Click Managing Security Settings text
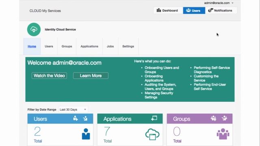This screenshot has width=260, height=146. coord(159,95)
